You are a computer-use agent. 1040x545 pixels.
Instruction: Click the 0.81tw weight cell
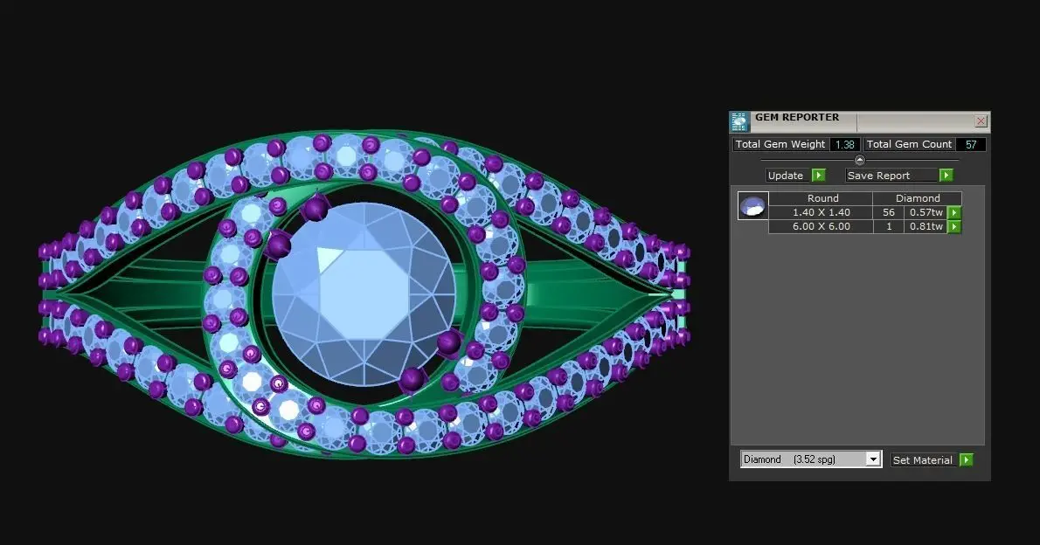926,227
